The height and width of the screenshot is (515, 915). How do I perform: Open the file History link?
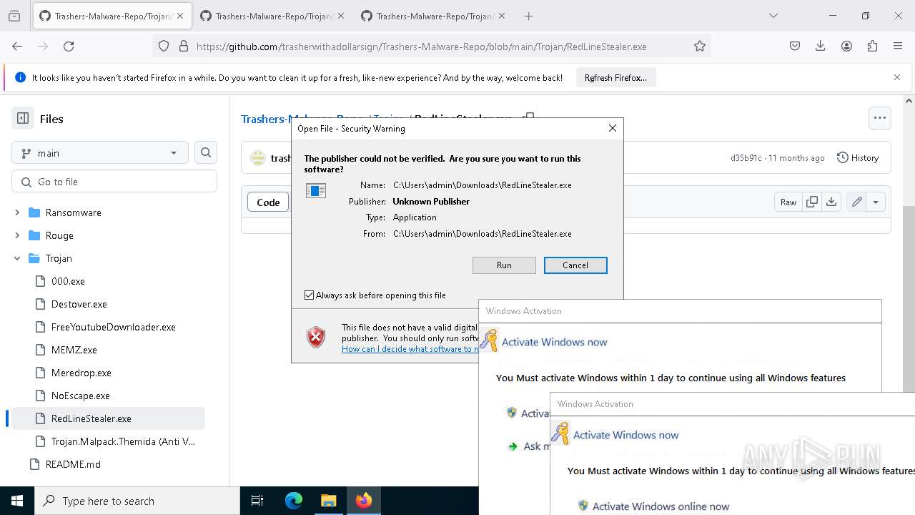click(x=858, y=157)
